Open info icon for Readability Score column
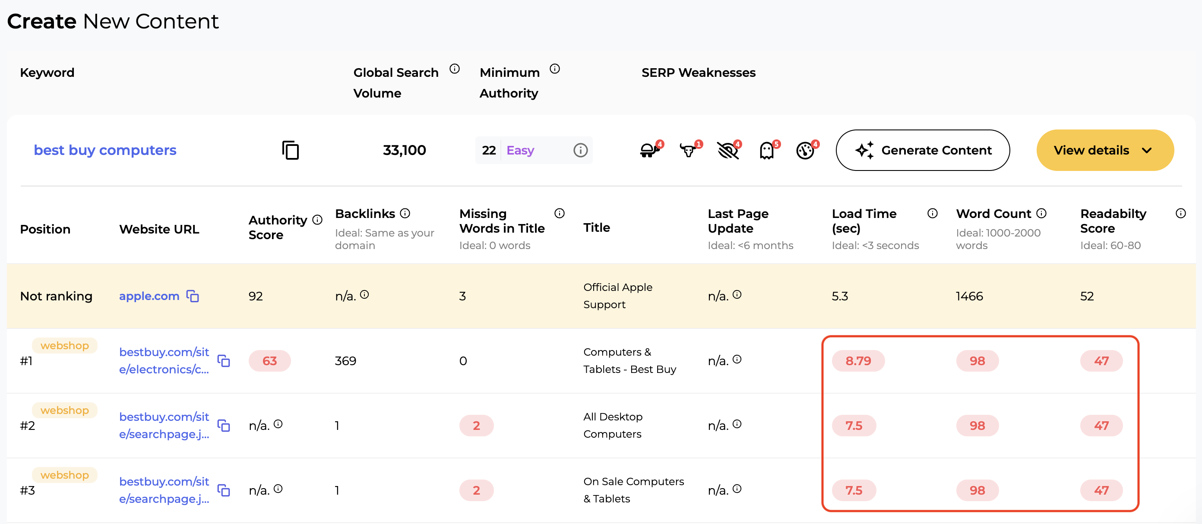 pos(1180,213)
